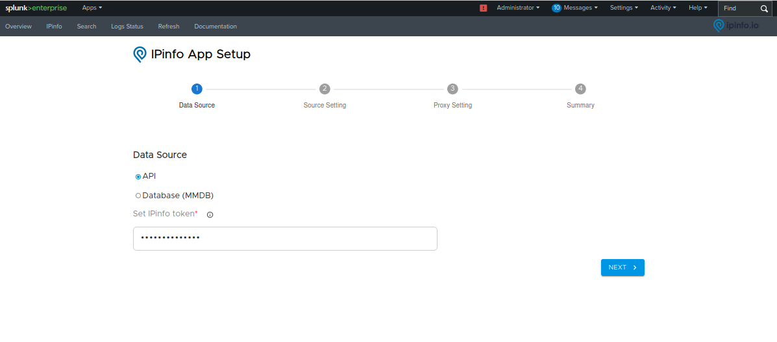Select step 3 Proxy Setting circle
Image resolution: width=777 pixels, height=342 pixels.
[x=452, y=89]
